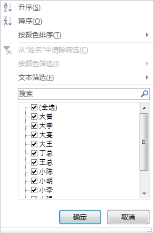154x234 pixels.
Task: Toggle the 丁总 checkbox
Action: click(34, 153)
